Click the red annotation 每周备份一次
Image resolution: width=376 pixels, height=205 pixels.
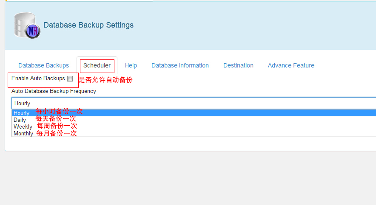click(x=57, y=126)
